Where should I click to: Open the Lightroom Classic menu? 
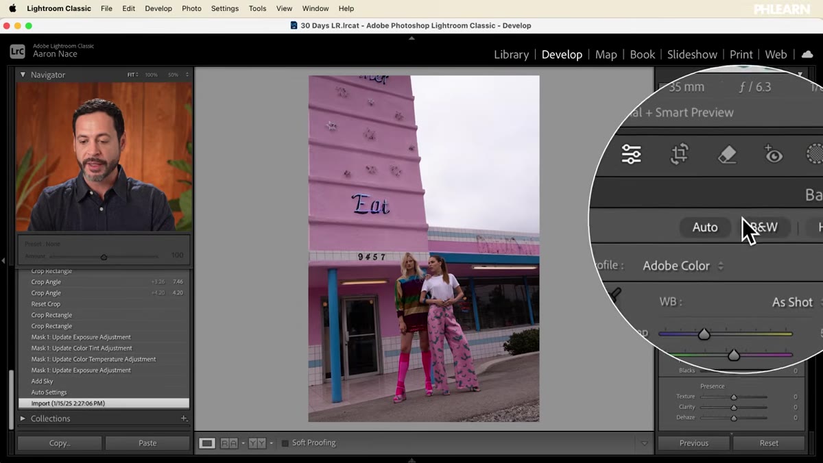59,8
